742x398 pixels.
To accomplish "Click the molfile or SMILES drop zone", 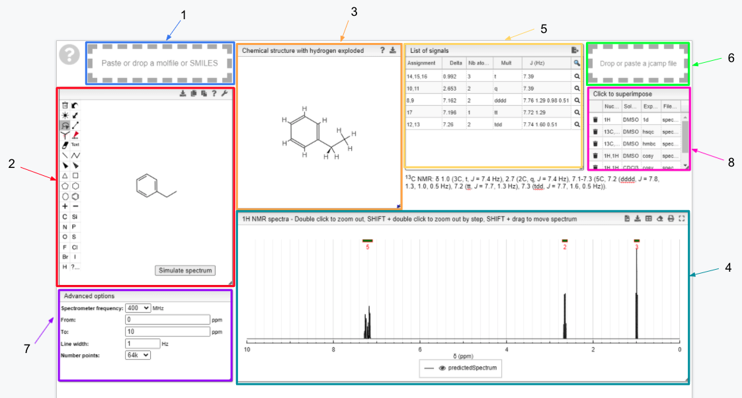I will [160, 63].
